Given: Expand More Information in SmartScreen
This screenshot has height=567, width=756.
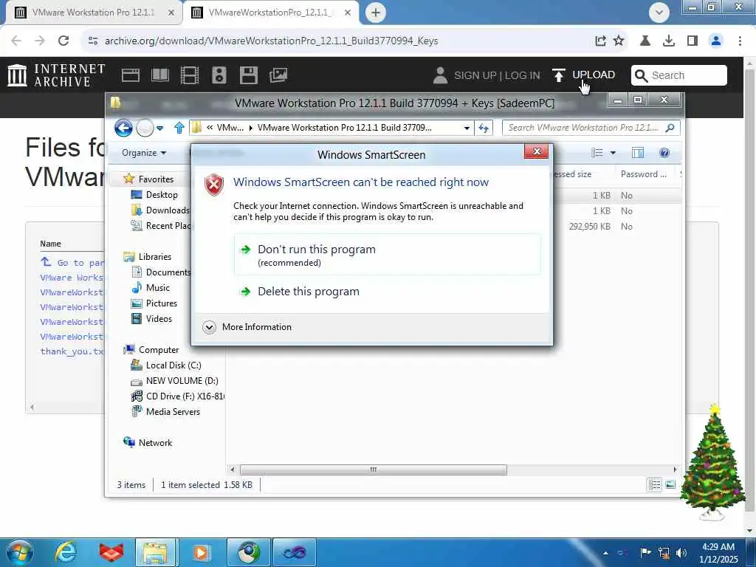Looking at the screenshot, I should [x=247, y=327].
